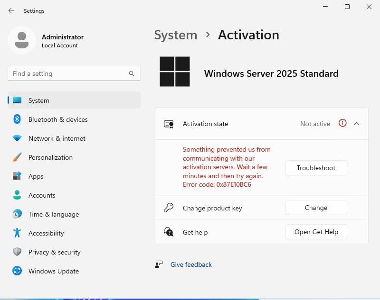
Task: Click the red info icon beside Not active
Action: [342, 123]
